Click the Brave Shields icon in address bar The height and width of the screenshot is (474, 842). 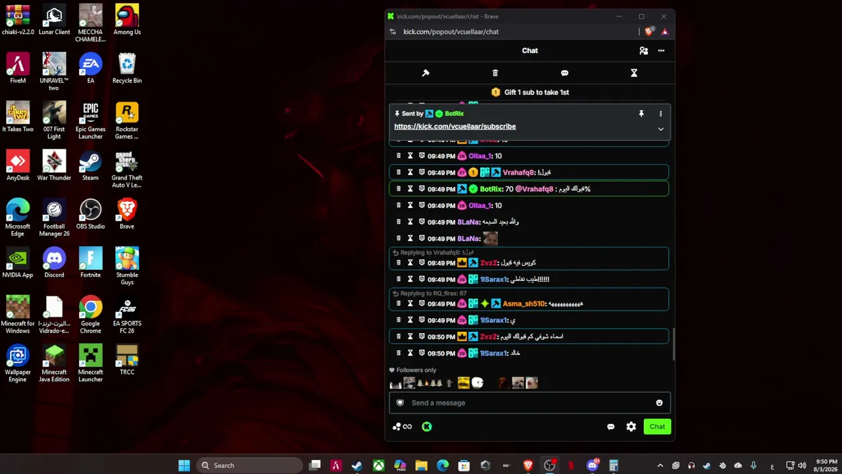coord(649,32)
